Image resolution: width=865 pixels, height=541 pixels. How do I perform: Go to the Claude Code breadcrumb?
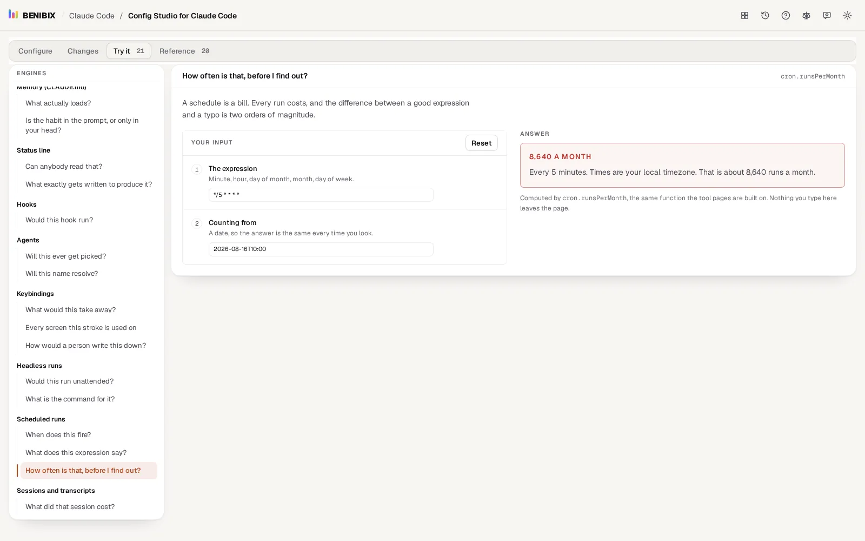(92, 16)
